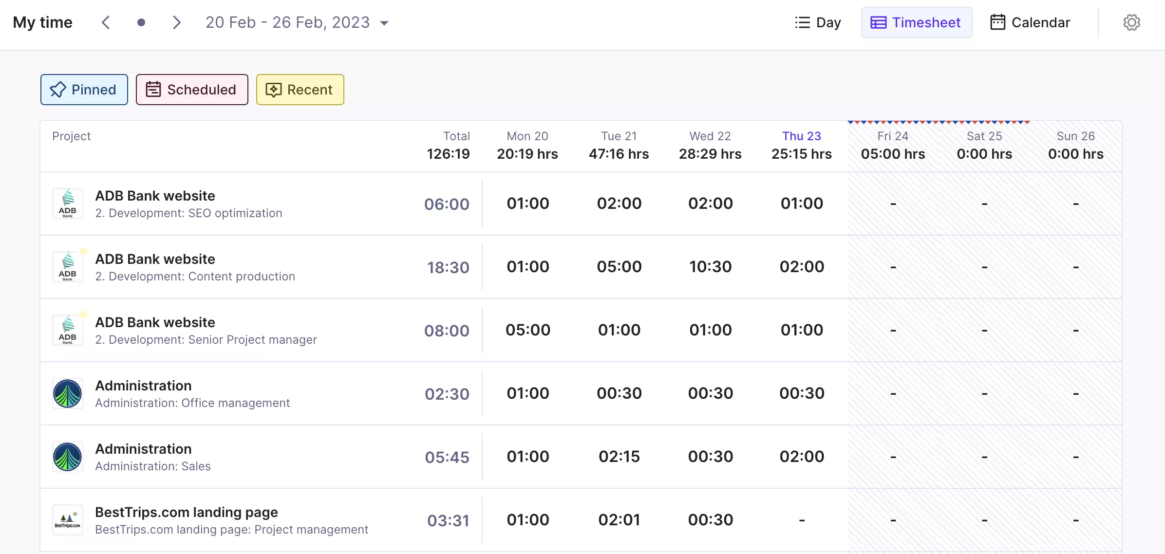Switch to Timesheet view
Image resolution: width=1165 pixels, height=554 pixels.
916,22
